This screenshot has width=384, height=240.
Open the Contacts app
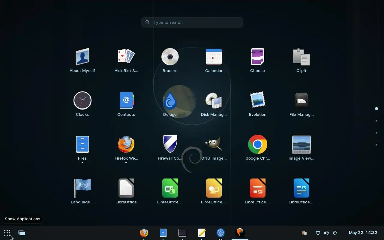click(x=126, y=100)
